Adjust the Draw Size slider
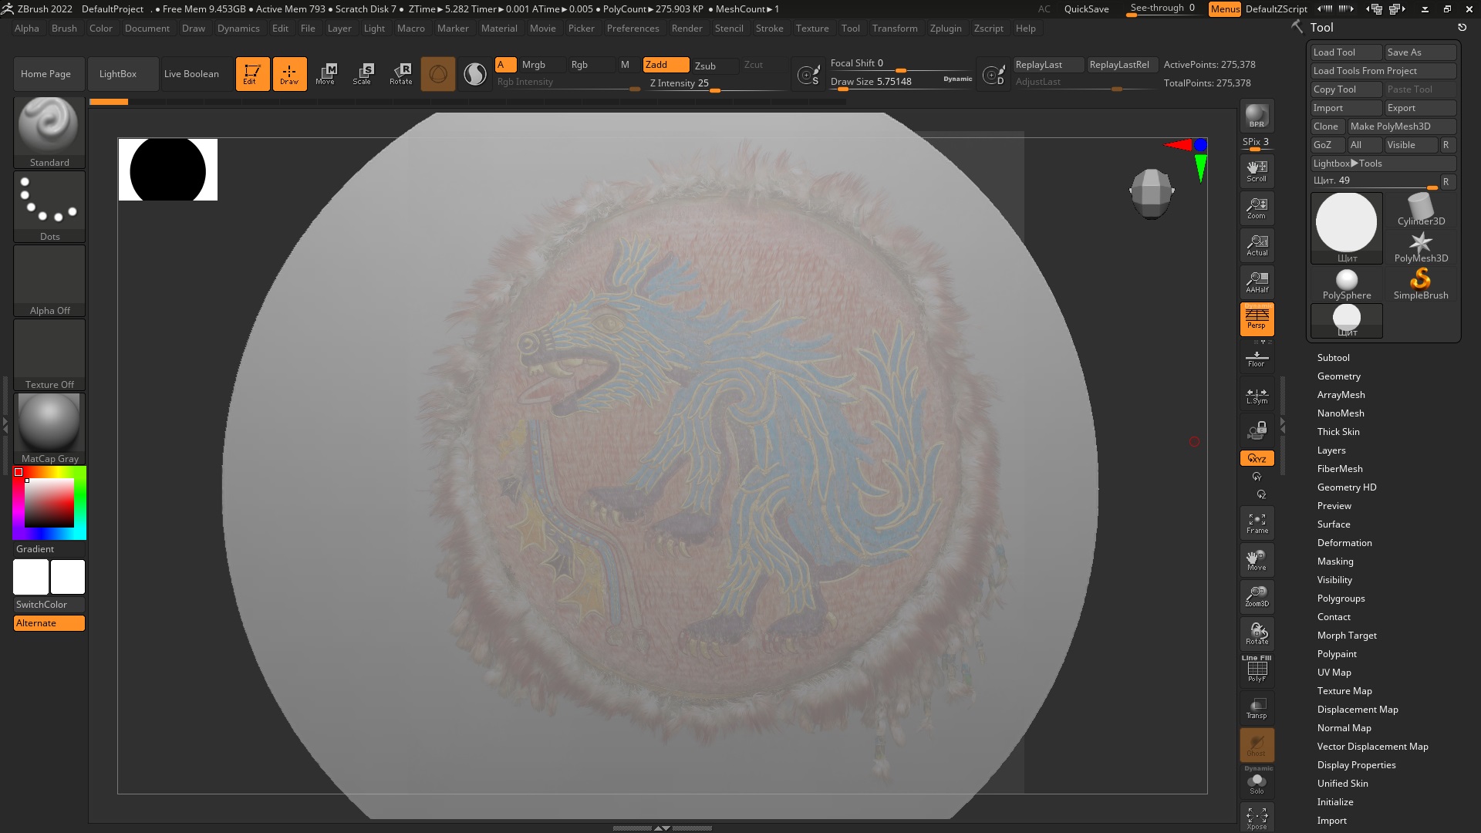Screen dimensions: 1481x833 pyautogui.click(x=901, y=82)
